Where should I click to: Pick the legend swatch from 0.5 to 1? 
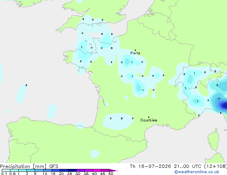[x=14, y=170]
